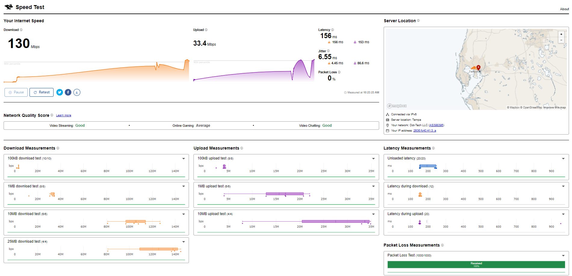572x276 pixels.
Task: Click the Server Location info icon
Action: tap(418, 20)
